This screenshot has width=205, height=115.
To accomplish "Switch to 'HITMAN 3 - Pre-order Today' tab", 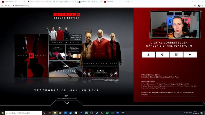I will (90, 2).
